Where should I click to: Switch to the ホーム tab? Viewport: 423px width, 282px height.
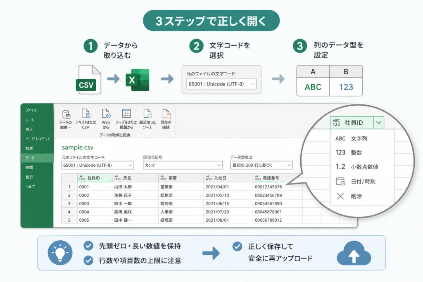pyautogui.click(x=30, y=120)
